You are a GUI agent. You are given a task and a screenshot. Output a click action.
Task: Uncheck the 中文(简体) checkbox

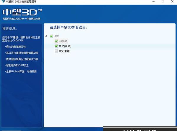pos(56,46)
